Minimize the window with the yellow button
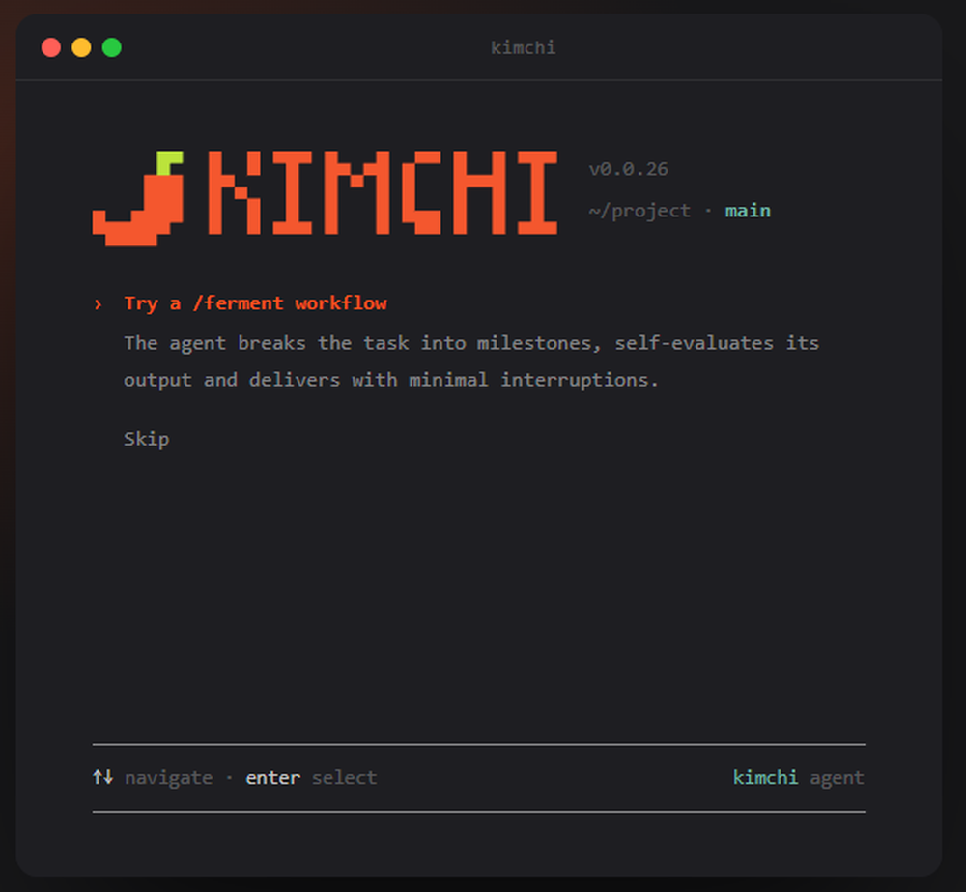The width and height of the screenshot is (966, 892). (81, 47)
